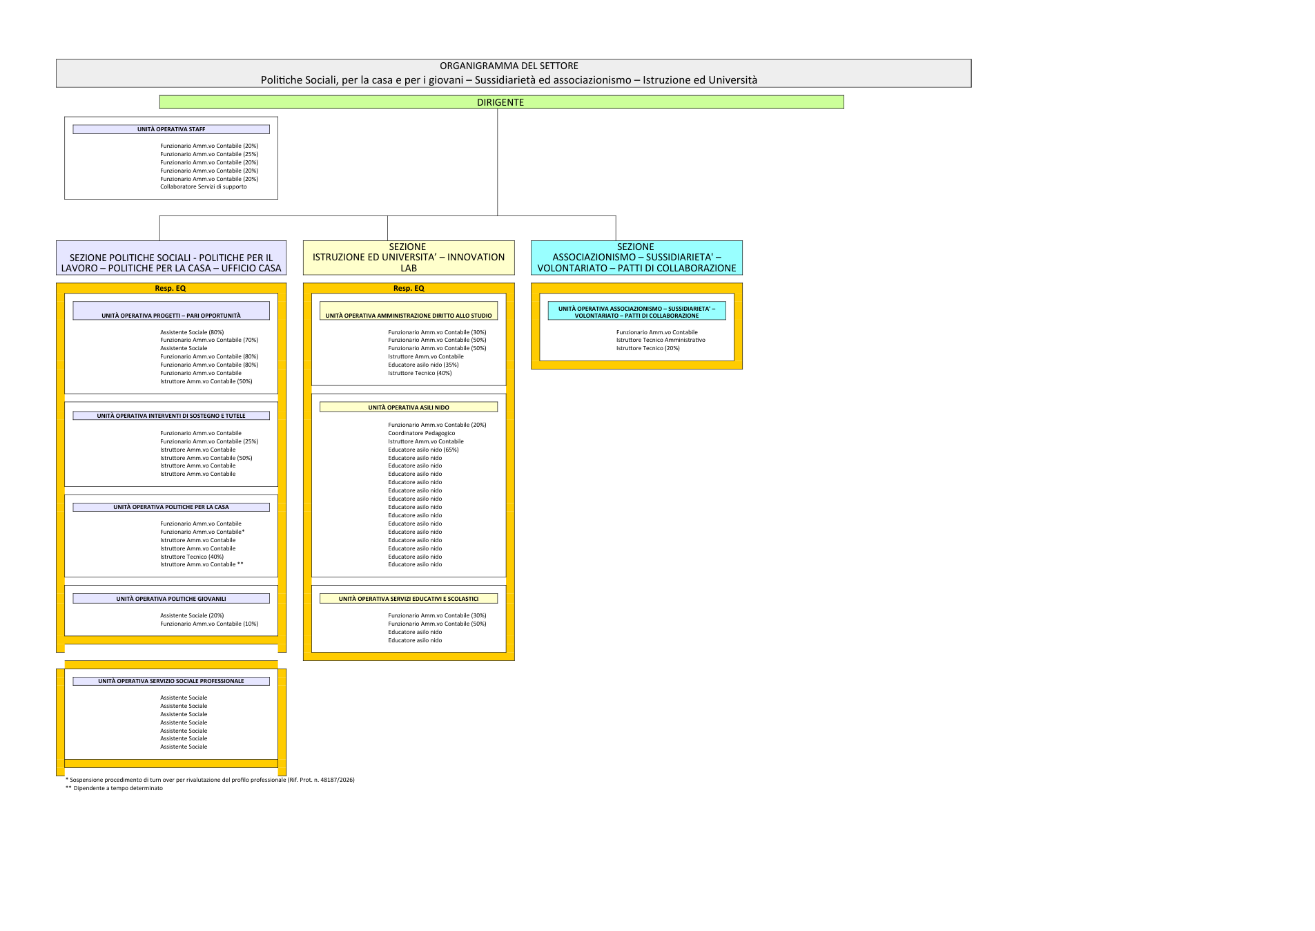Select UNITÀ OPERATIVA POLITICHE GIOVANILI header
Screen dimensions: 1315x931
[x=171, y=599]
